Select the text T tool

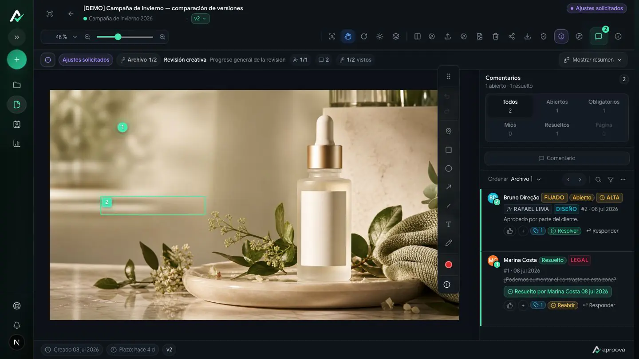(x=449, y=224)
